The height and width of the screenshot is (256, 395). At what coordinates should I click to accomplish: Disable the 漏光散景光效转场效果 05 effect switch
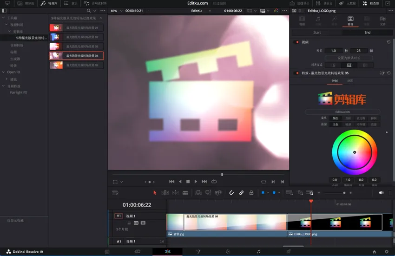point(296,73)
